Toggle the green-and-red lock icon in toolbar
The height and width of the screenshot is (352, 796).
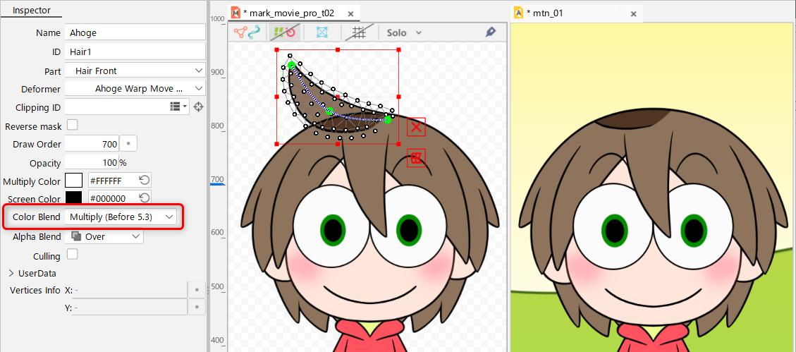coord(284,32)
